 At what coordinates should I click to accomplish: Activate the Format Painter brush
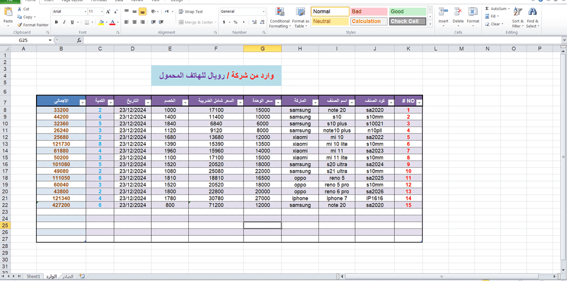tap(19, 25)
